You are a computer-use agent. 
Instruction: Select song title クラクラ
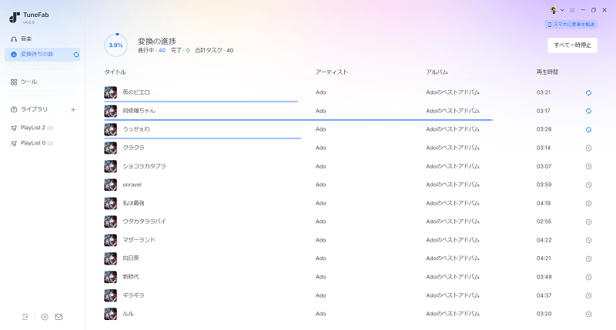(x=133, y=148)
